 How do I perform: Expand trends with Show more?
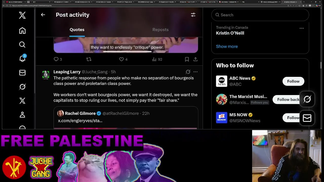coord(227,47)
